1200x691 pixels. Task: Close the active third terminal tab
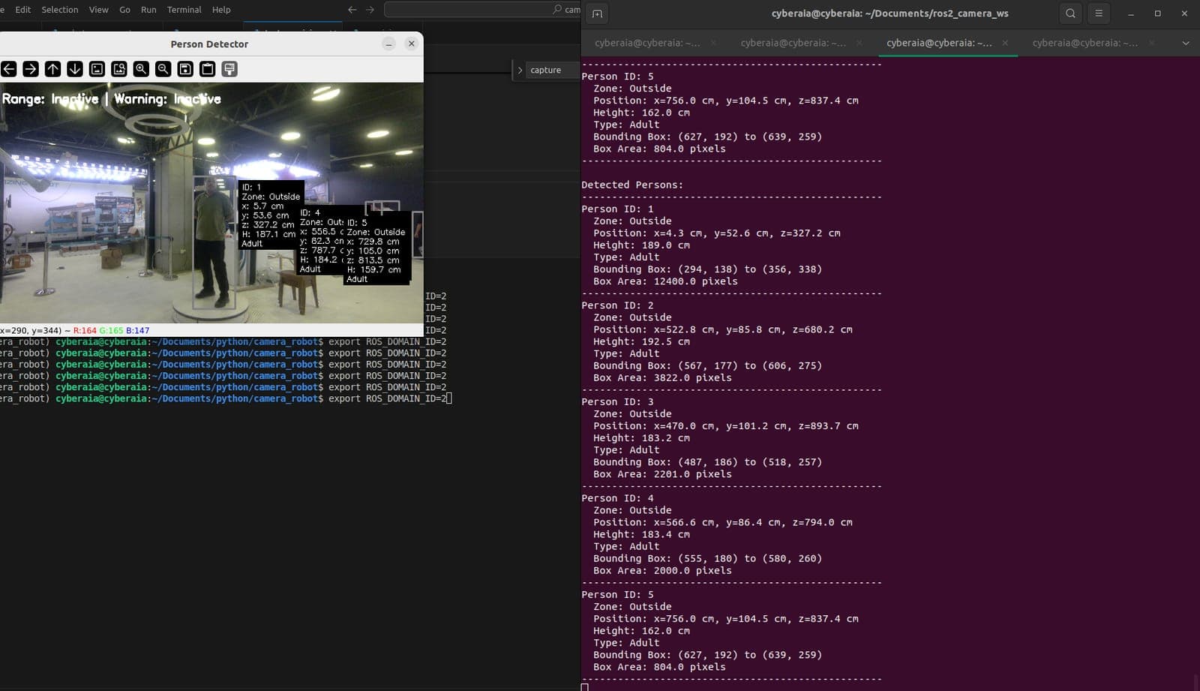(x=1005, y=43)
